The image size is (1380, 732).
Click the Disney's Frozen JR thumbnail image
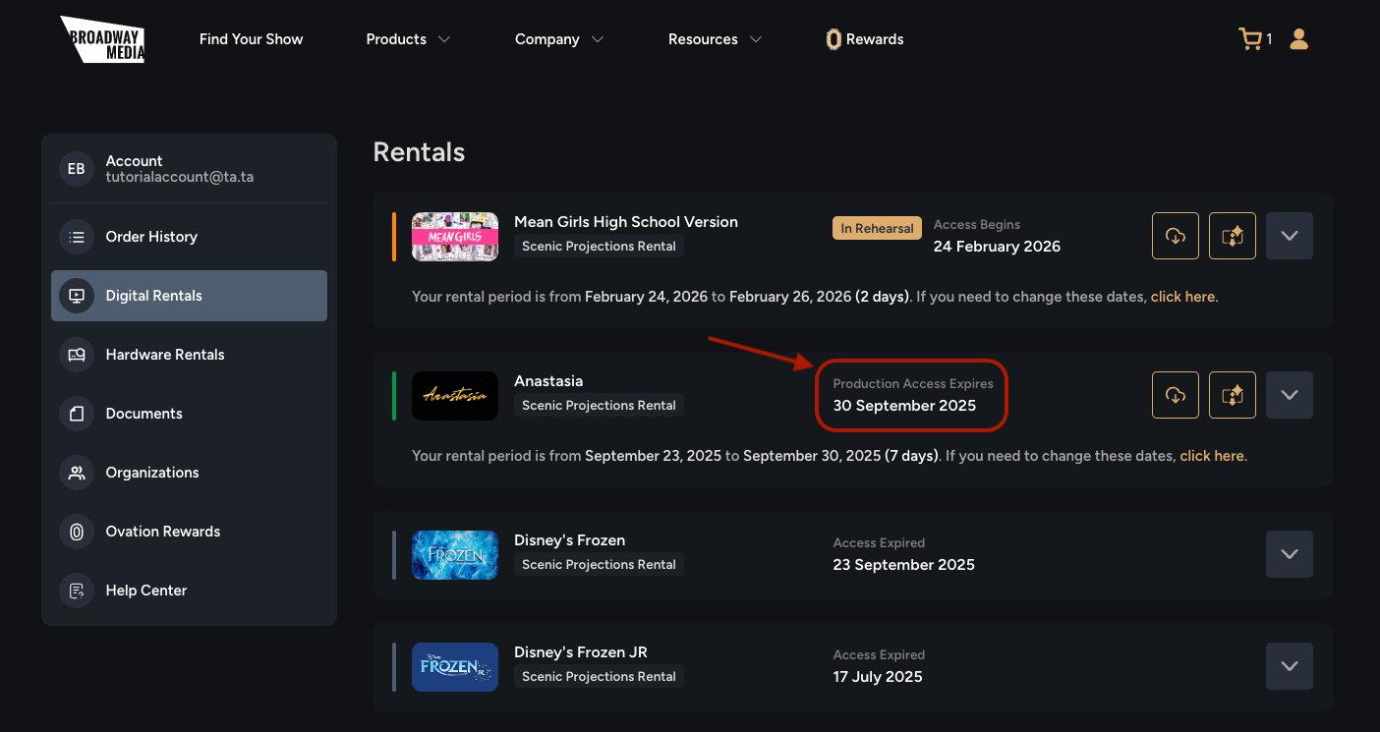coord(455,666)
